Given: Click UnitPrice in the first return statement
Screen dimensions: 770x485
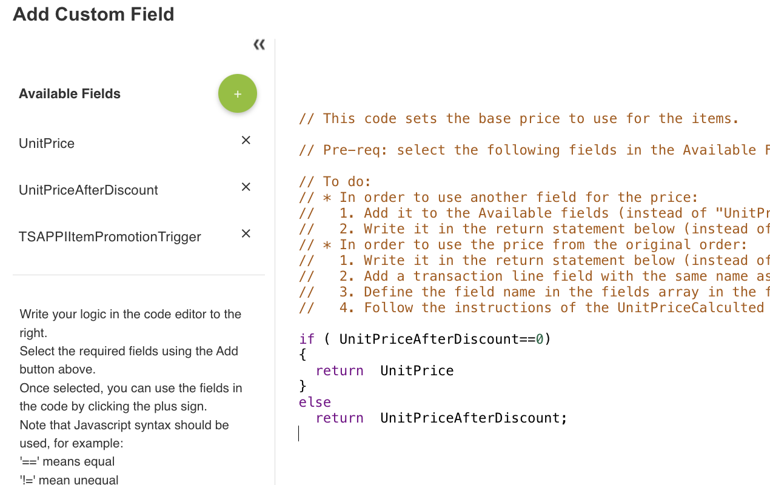Looking at the screenshot, I should point(417,370).
